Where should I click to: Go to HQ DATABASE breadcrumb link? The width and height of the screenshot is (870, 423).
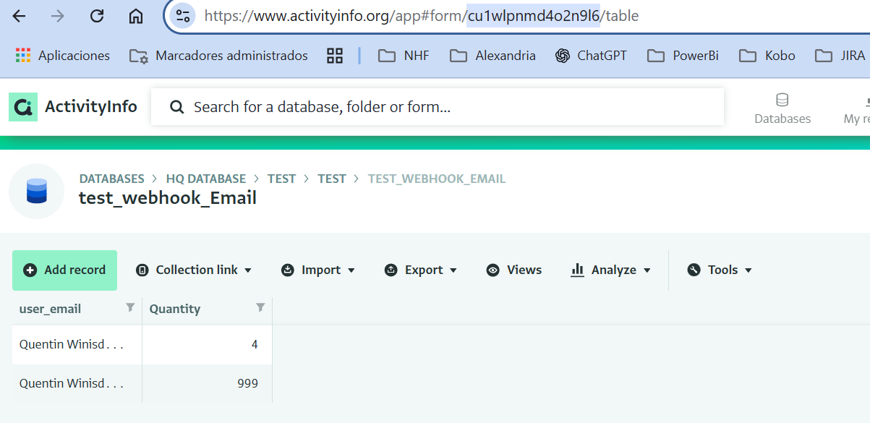pos(206,179)
